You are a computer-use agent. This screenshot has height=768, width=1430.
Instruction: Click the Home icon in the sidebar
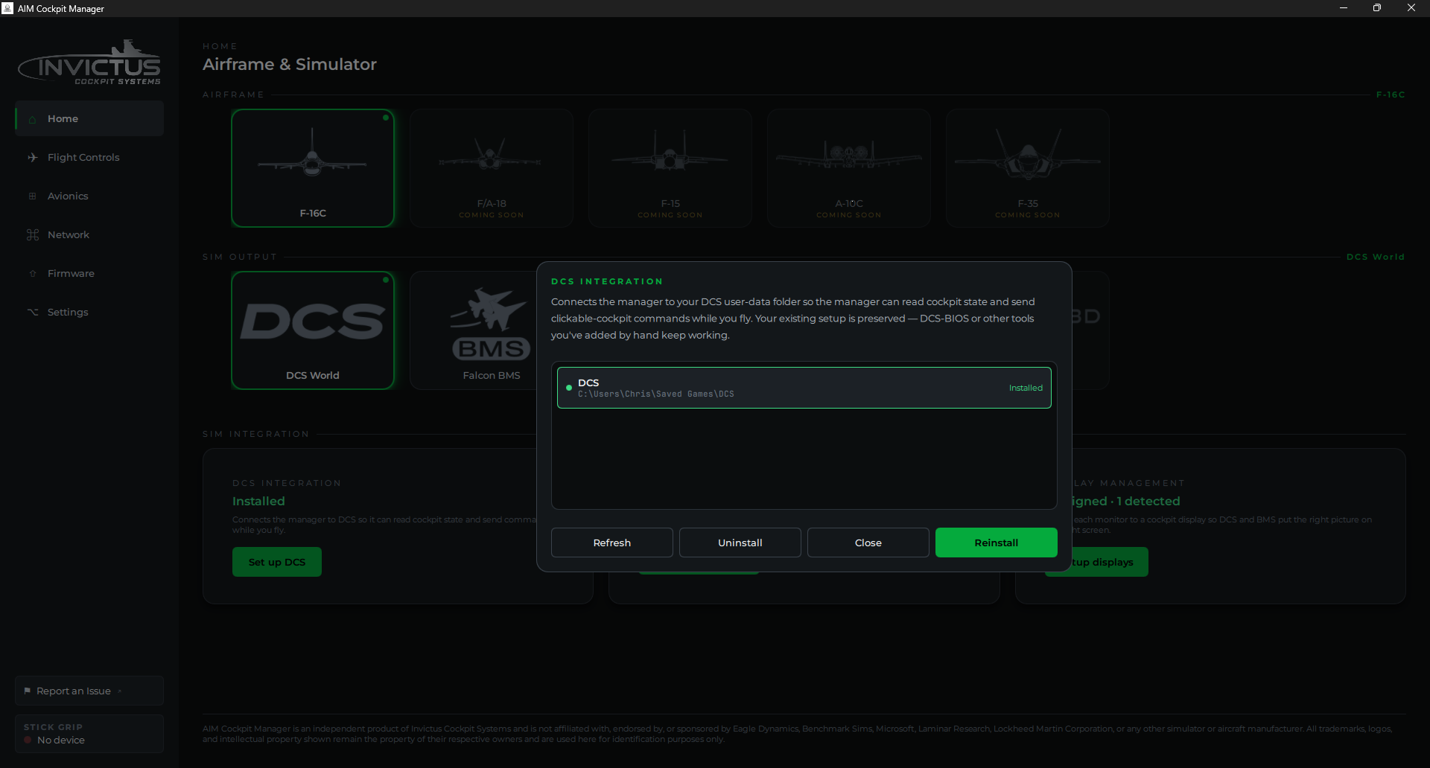(32, 119)
